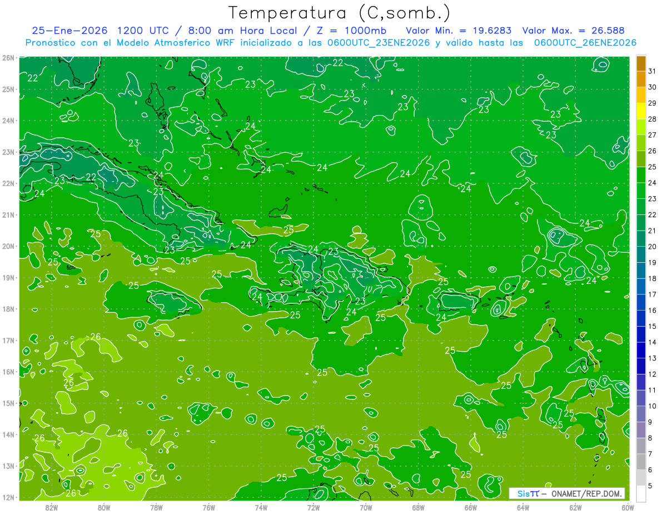Viewport: 667px width, 515px height.
Task: Click the initialization time "0600UTC_23ENE2026"
Action: pos(379,43)
